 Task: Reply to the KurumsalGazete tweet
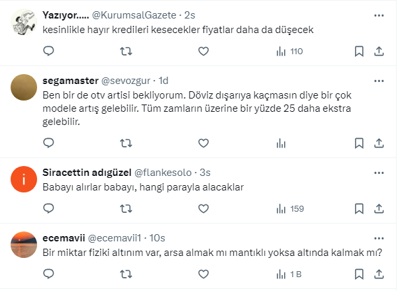tap(48, 52)
